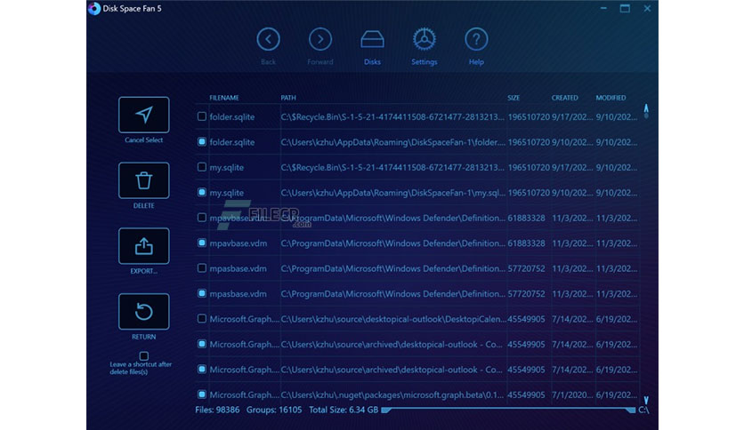Click Total Size: 6.34 GB status text
This screenshot has width=744, height=430.
(x=344, y=410)
